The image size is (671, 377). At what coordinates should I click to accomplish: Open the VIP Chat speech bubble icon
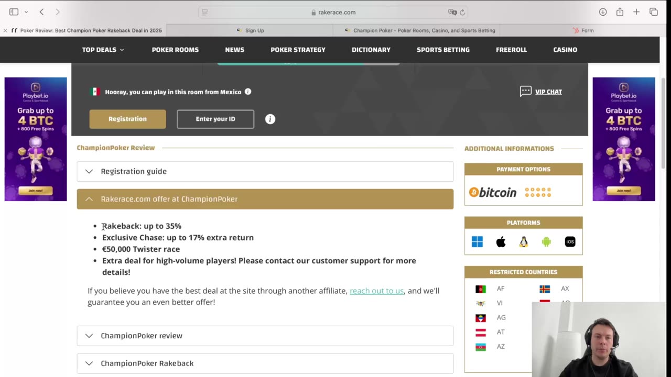pyautogui.click(x=525, y=92)
